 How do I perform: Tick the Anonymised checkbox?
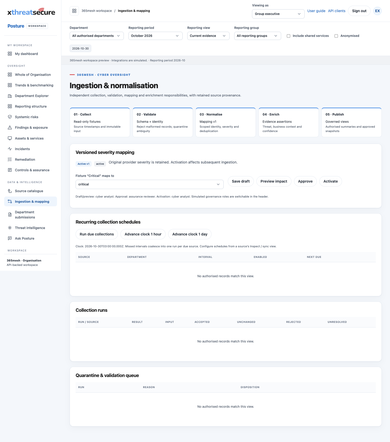pyautogui.click(x=336, y=36)
